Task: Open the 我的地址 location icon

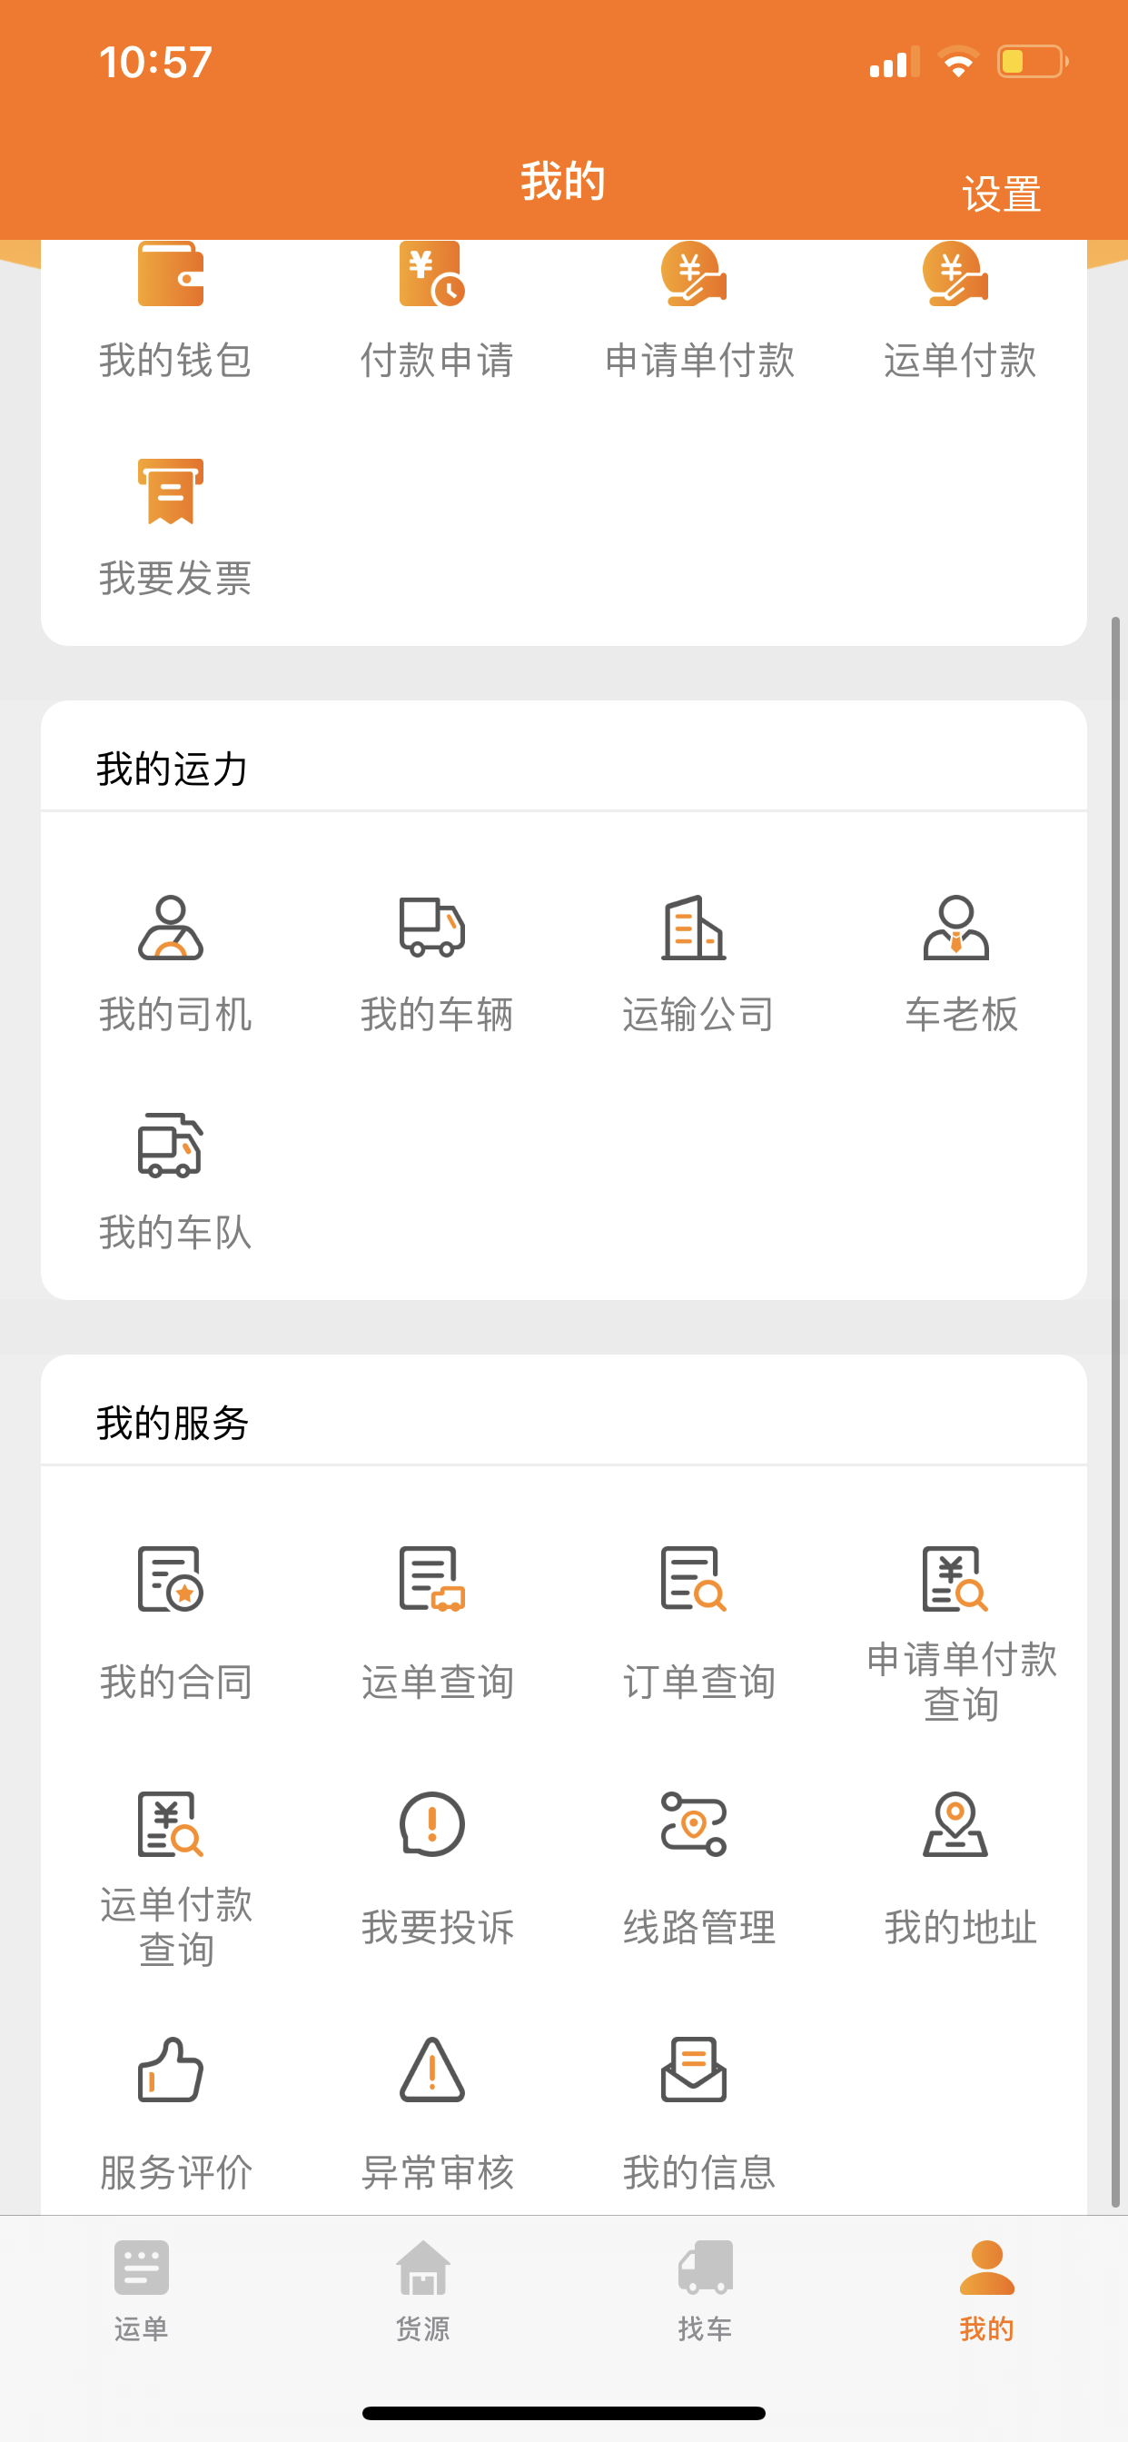Action: pos(955,1824)
